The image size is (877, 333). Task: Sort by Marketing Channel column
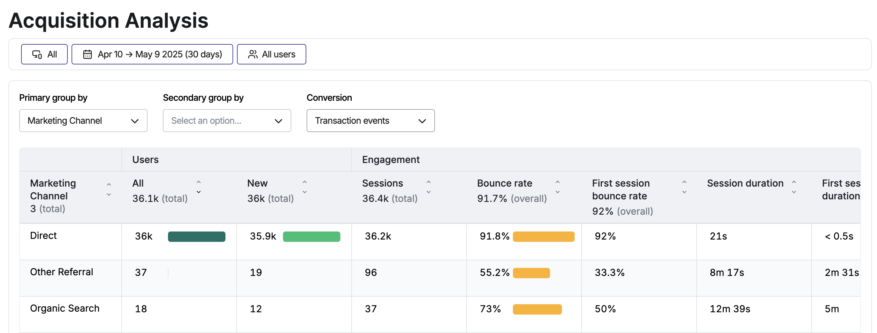click(x=109, y=189)
